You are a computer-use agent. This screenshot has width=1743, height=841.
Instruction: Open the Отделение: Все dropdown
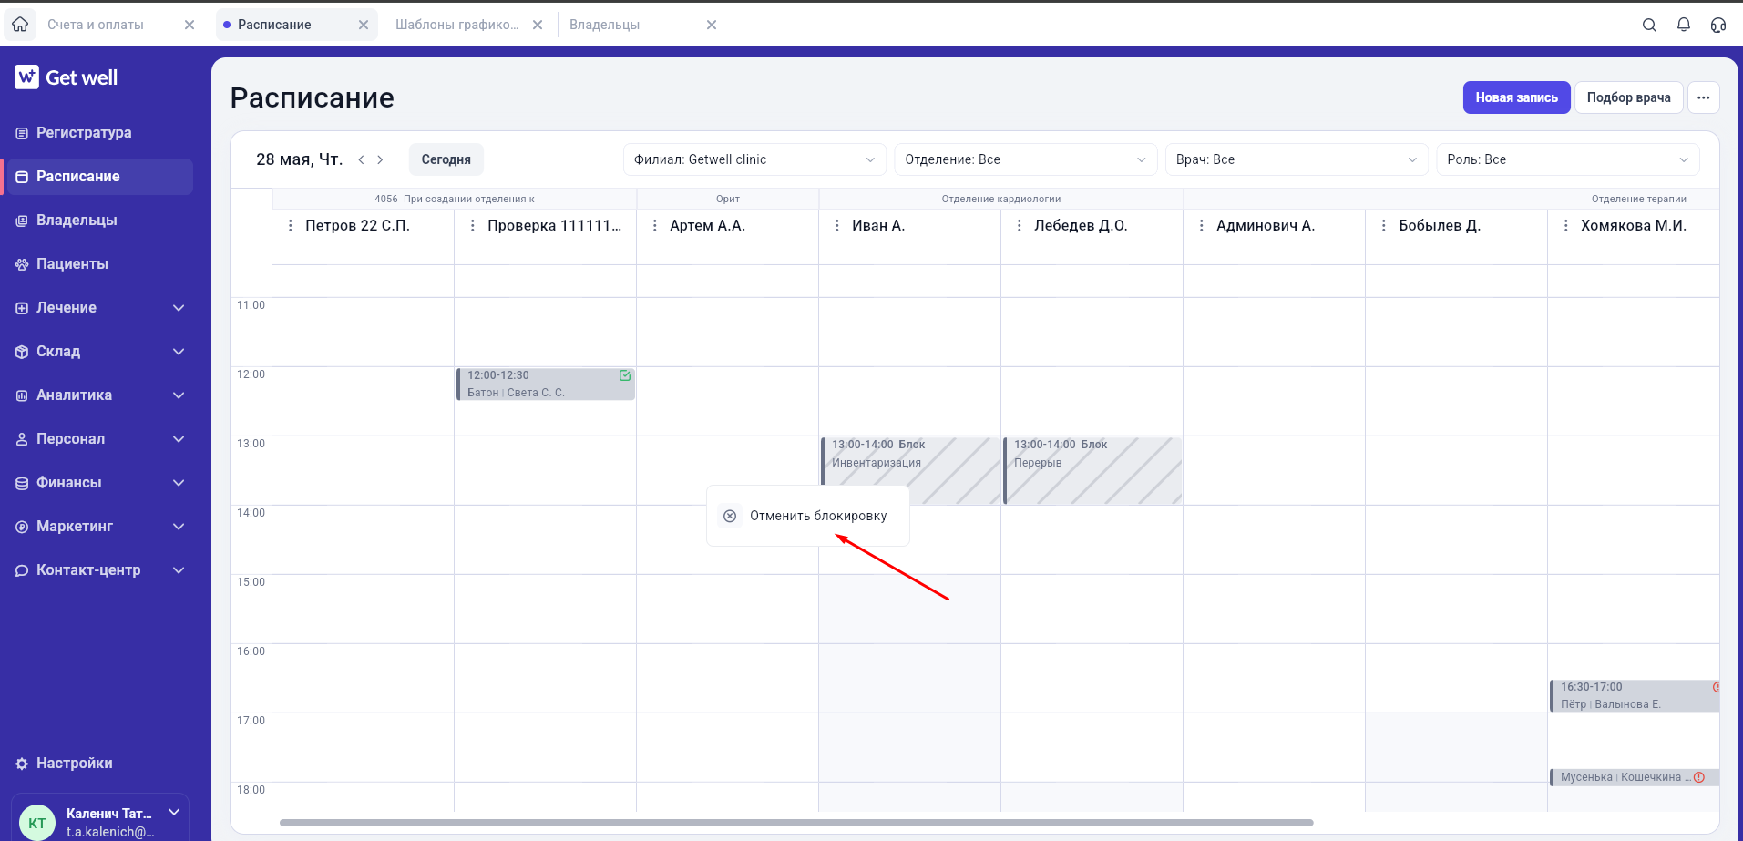[x=1025, y=159]
